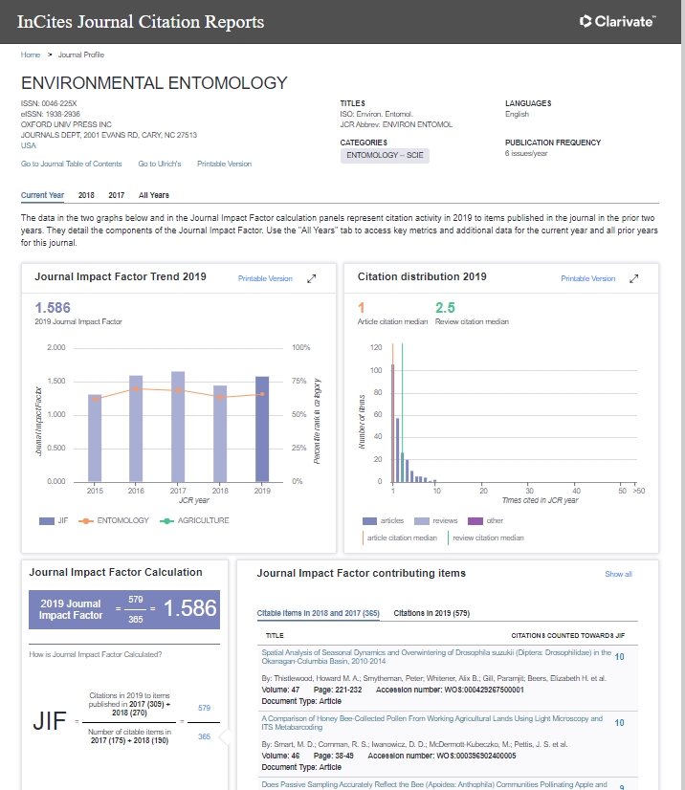Click the 579 citations numerator link
The width and height of the screenshot is (685, 790).
[204, 708]
